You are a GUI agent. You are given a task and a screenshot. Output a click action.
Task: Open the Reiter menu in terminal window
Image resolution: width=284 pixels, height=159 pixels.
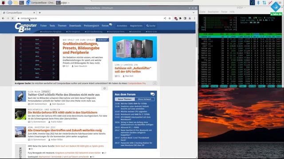(x=224, y=12)
